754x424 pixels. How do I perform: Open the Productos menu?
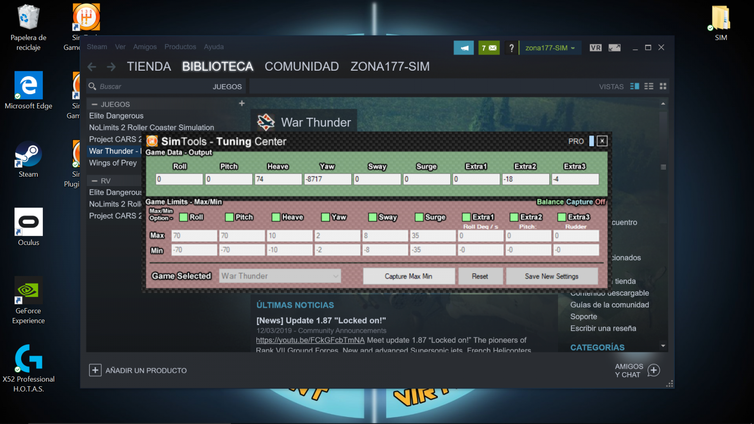click(x=180, y=47)
